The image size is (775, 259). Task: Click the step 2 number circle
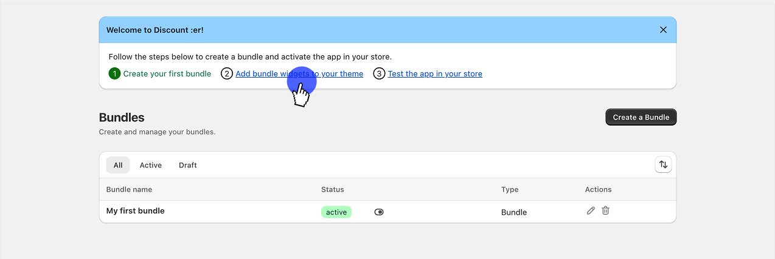coord(227,74)
